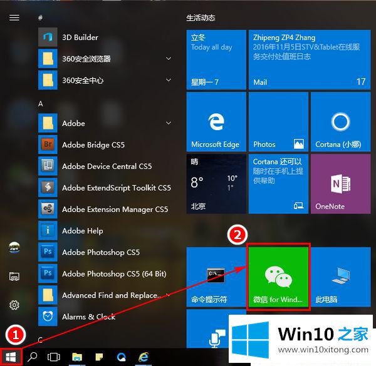Launch Adobe Device Central CS5

tap(105, 166)
